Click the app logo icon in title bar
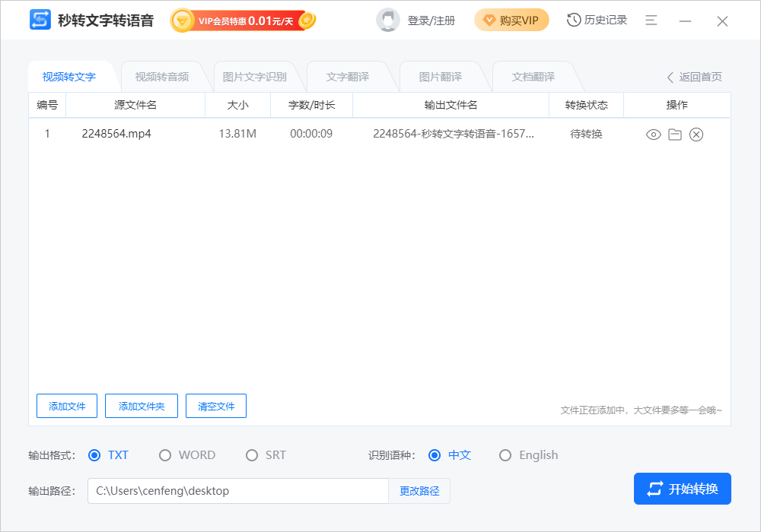 (40, 20)
